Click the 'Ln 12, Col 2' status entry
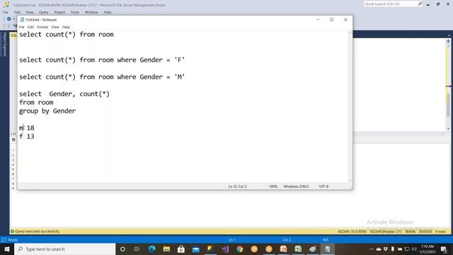The height and width of the screenshot is (255, 453). tap(238, 186)
